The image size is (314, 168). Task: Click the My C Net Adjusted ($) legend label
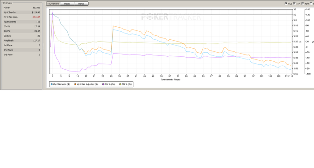point(87,84)
